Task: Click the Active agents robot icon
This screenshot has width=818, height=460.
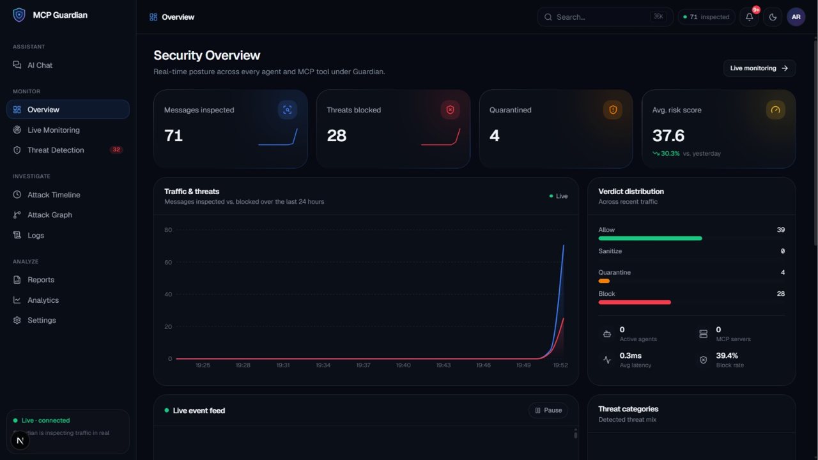Action: point(607,334)
